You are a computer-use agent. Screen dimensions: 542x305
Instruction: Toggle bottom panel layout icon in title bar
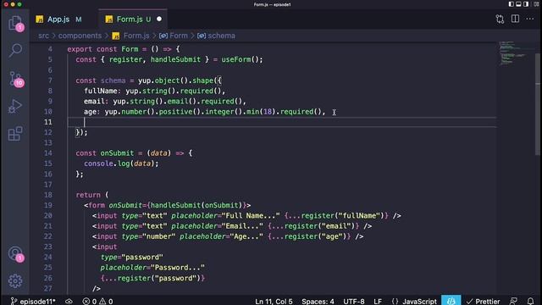click(518, 4)
